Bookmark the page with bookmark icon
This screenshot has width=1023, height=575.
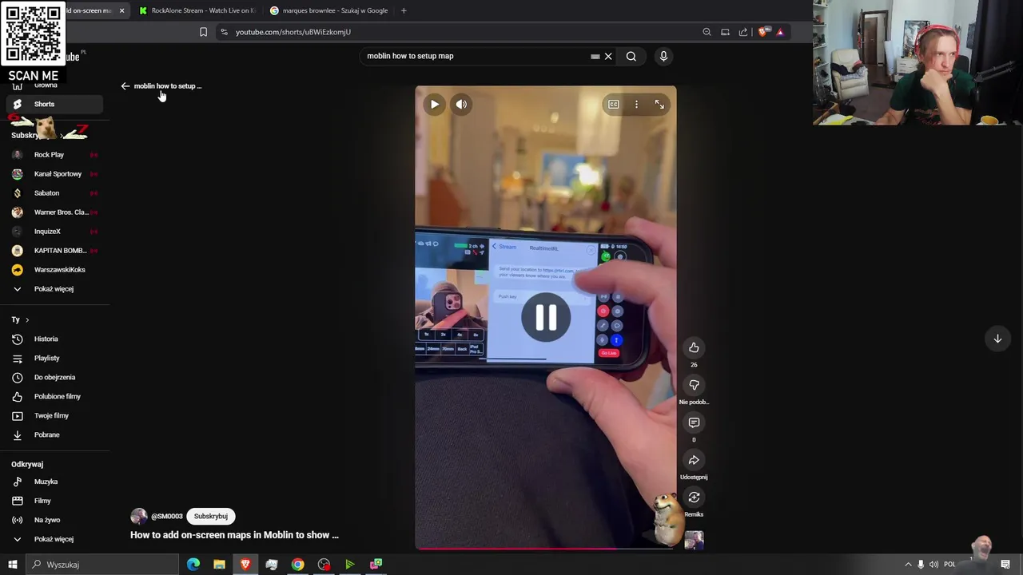[x=203, y=32]
